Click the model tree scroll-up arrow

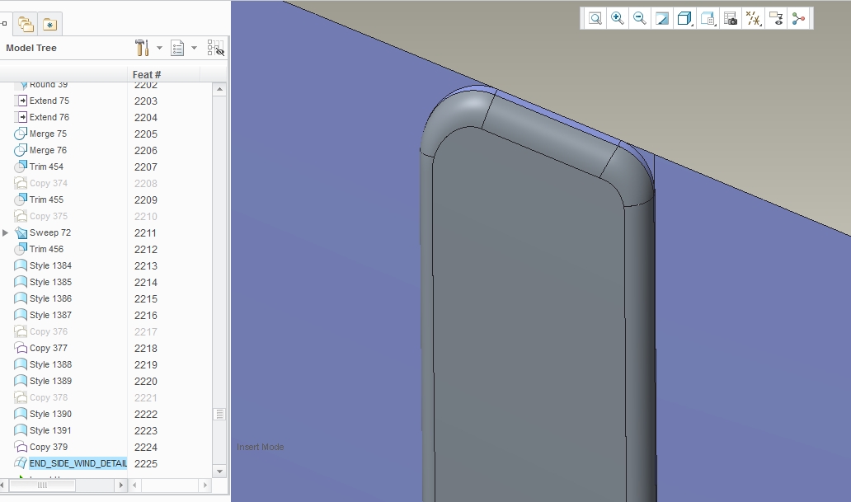pos(219,90)
